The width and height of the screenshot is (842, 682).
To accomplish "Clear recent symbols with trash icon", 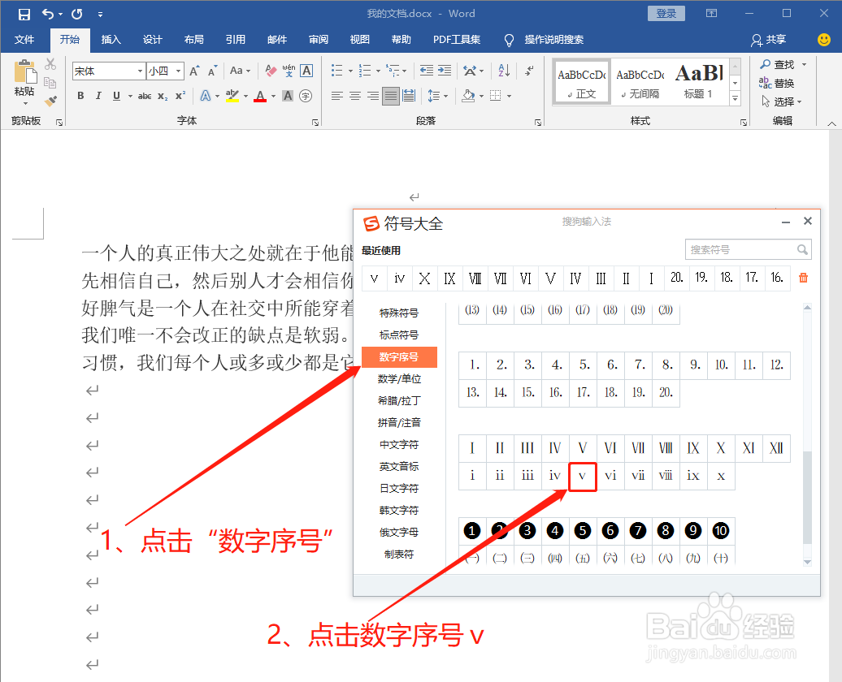I will coord(803,278).
